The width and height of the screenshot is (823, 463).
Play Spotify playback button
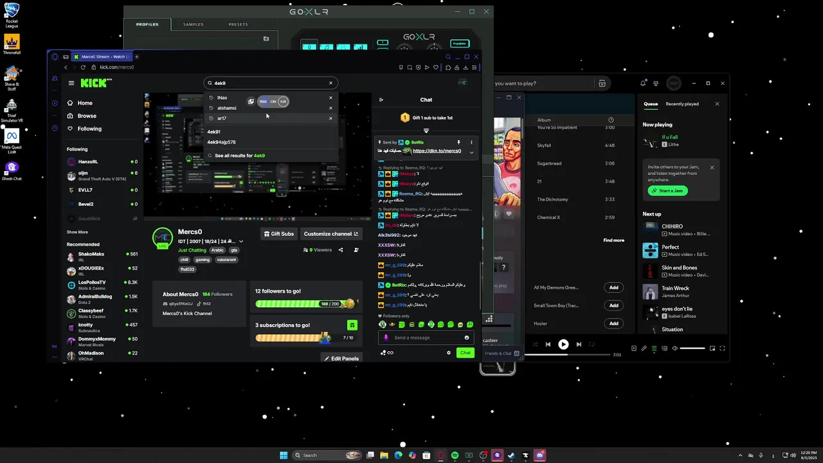click(x=563, y=344)
